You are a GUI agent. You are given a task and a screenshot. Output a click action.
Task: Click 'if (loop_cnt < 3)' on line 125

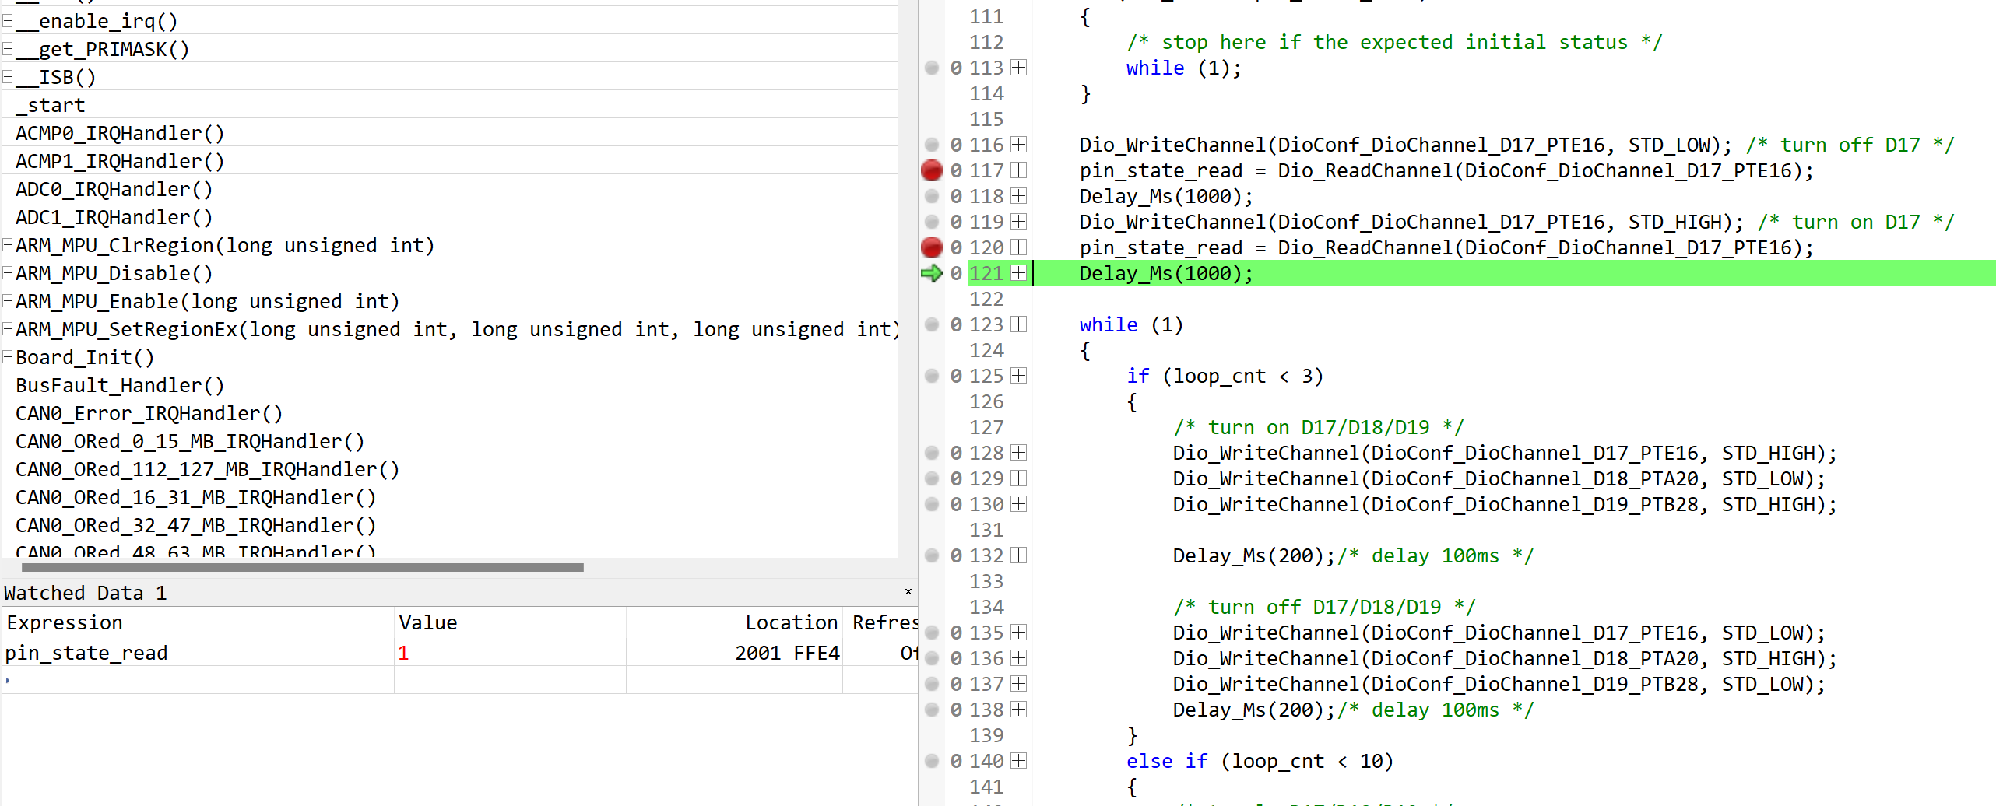[1225, 376]
